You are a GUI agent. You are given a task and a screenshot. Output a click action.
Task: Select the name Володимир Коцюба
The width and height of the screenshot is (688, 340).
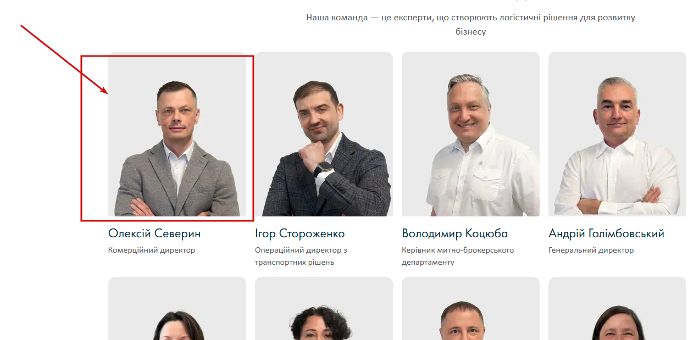455,233
